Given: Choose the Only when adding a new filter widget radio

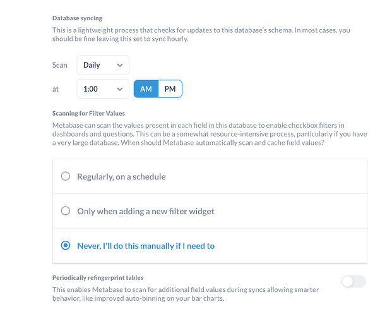Looking at the screenshot, I should pos(66,211).
